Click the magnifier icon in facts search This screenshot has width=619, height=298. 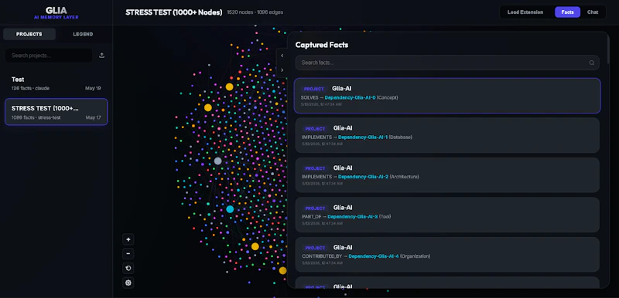pyautogui.click(x=591, y=63)
